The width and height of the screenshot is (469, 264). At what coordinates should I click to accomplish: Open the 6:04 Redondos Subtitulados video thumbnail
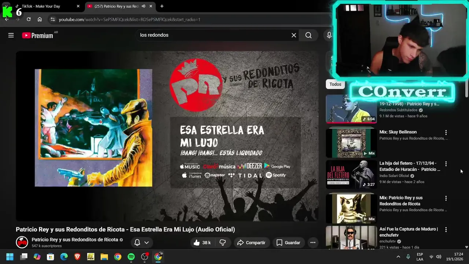(351, 109)
